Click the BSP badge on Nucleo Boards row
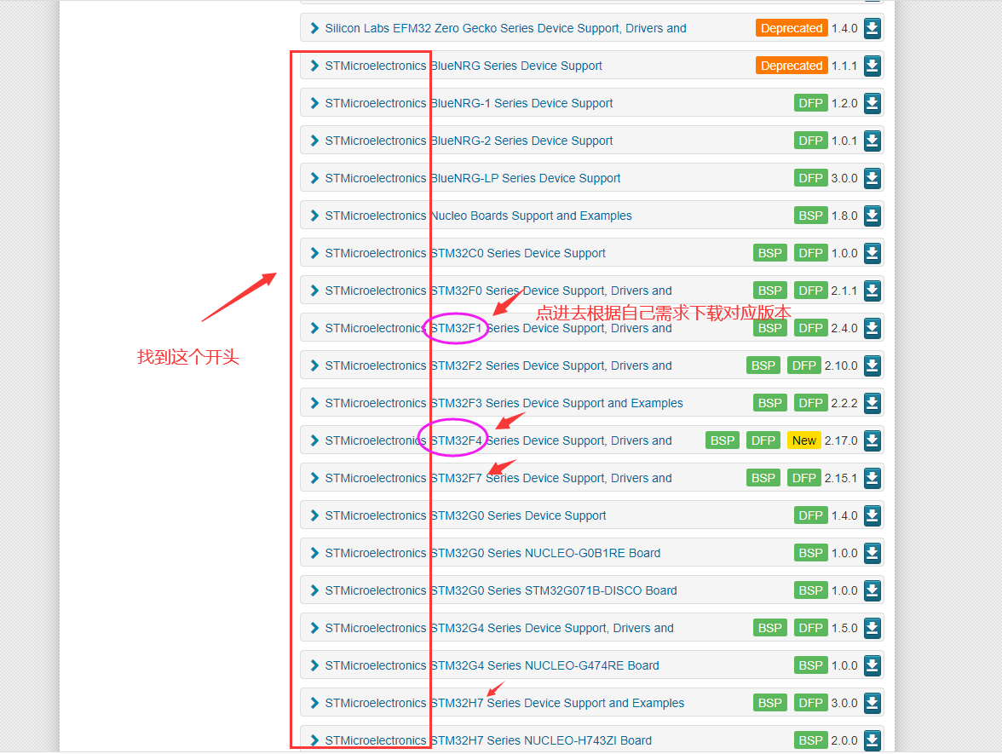Screen dimensions: 1002x754 pyautogui.click(x=811, y=216)
